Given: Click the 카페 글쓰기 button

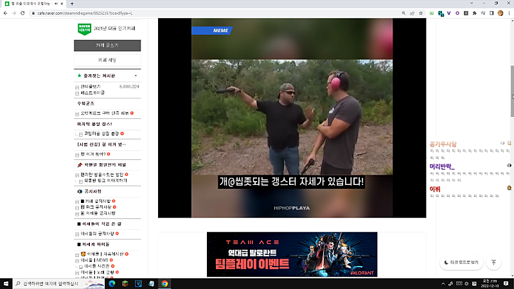Looking at the screenshot, I should [x=107, y=46].
